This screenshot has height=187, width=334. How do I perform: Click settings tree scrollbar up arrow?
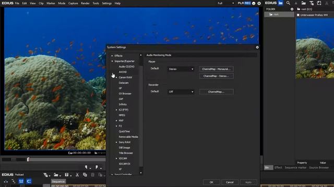point(141,55)
